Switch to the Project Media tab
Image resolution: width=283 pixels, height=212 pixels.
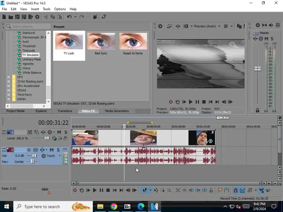[x=15, y=111]
